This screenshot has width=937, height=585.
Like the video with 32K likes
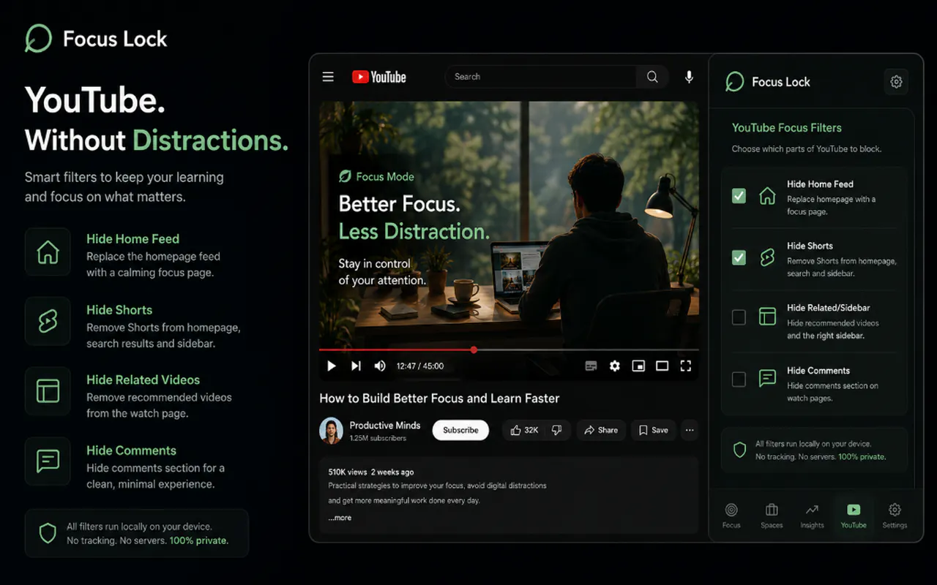pyautogui.click(x=523, y=430)
